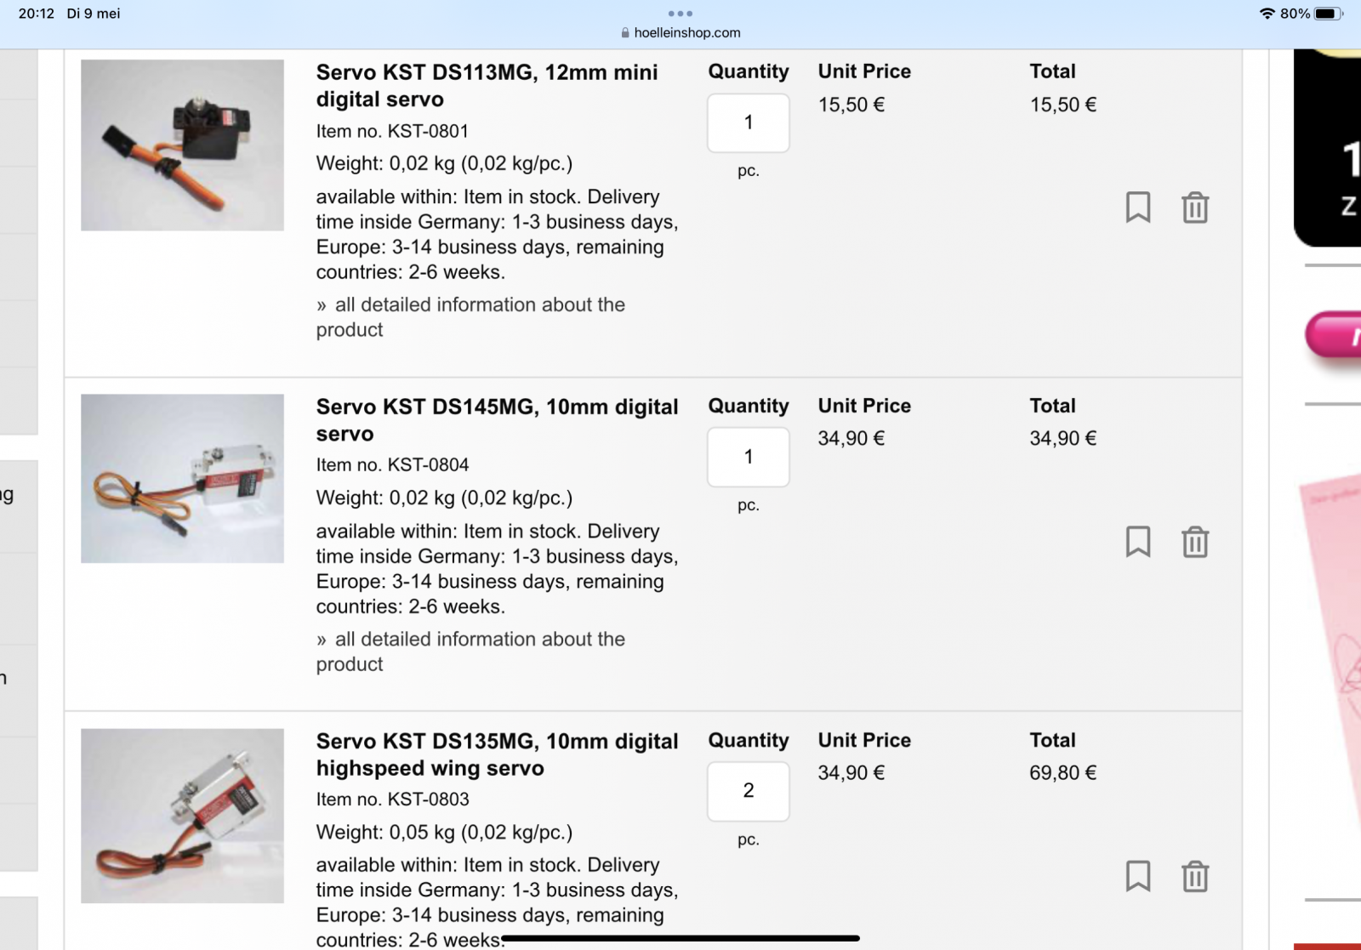Open Servo KST DS135MG title link

[x=498, y=754]
